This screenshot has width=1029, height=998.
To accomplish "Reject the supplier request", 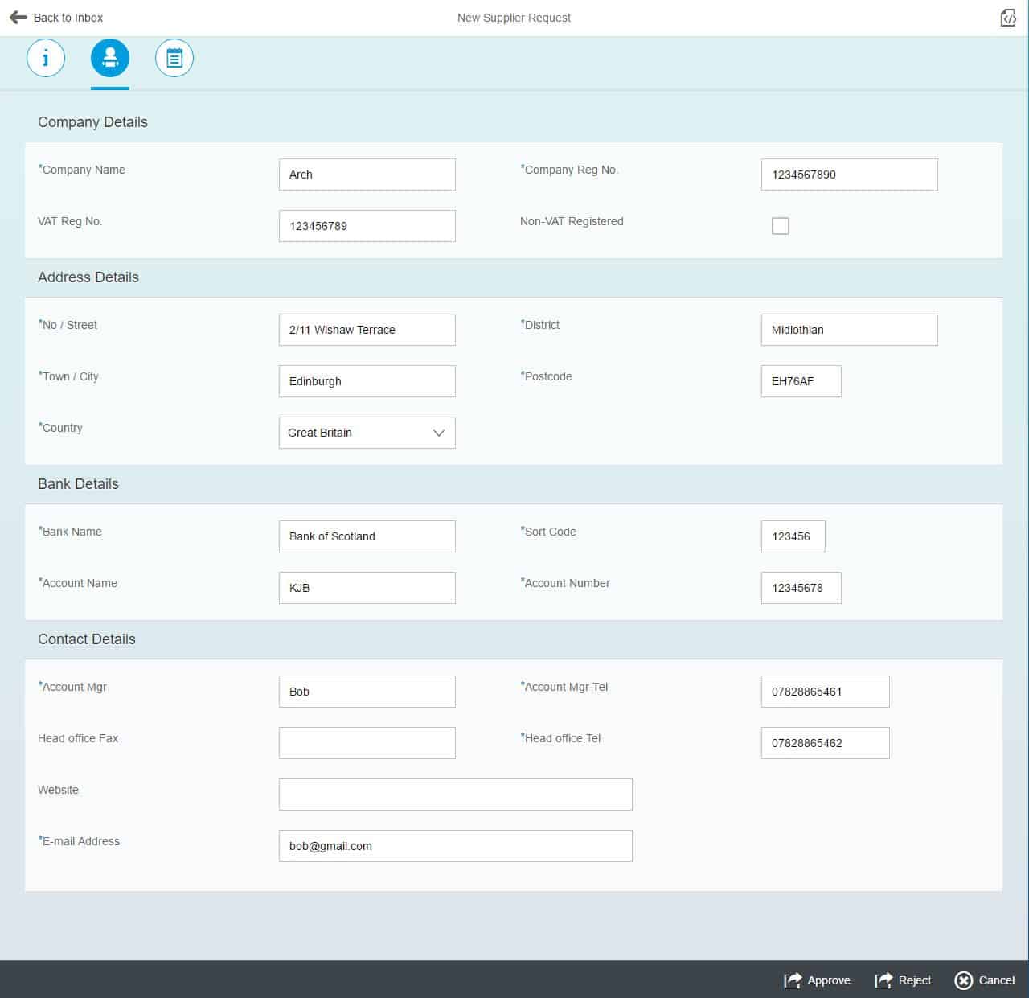I will (903, 980).
